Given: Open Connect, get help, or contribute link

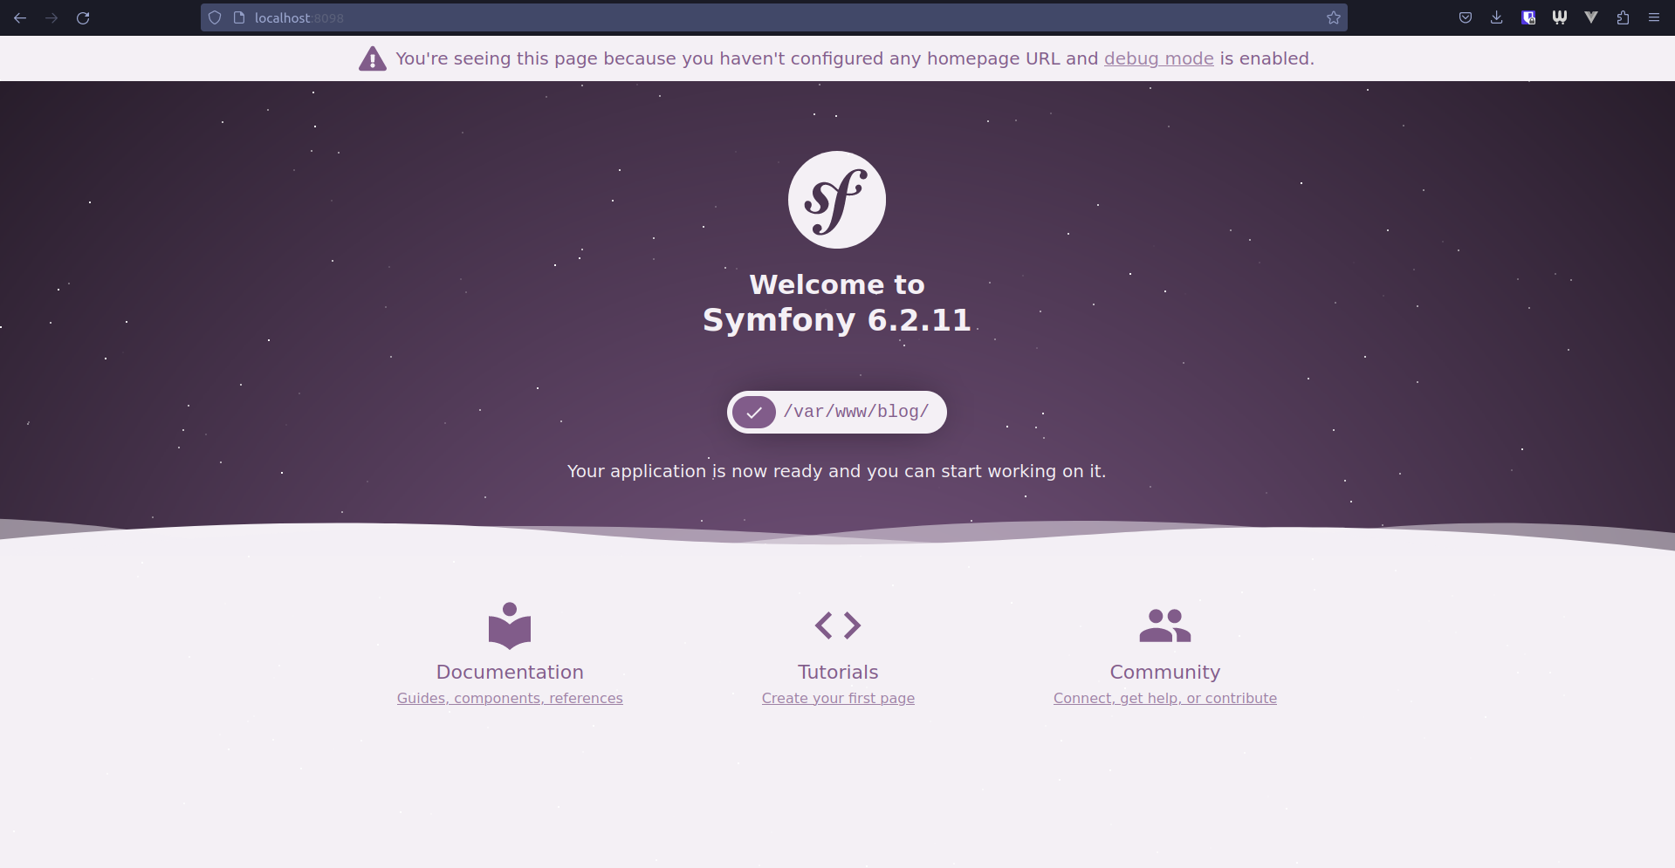Looking at the screenshot, I should pos(1165,698).
